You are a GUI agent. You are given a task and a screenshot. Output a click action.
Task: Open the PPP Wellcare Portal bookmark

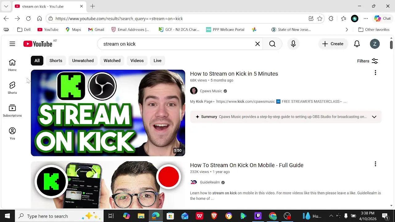pyautogui.click(x=225, y=30)
